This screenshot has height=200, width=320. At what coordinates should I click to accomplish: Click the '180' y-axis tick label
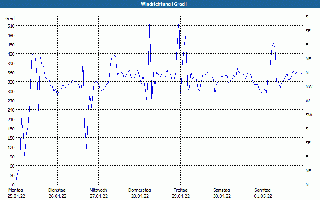tap(11, 128)
